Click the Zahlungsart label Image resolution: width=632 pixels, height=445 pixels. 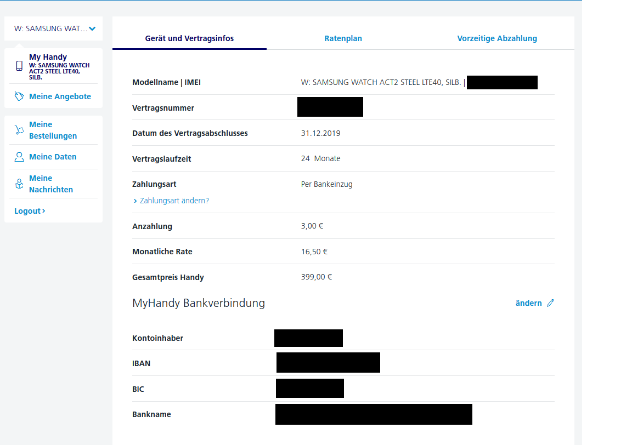(x=154, y=184)
